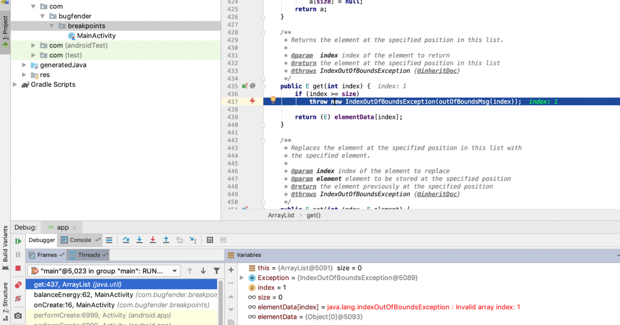
Task: Stop debugging with the red square
Action: pyautogui.click(x=18, y=269)
